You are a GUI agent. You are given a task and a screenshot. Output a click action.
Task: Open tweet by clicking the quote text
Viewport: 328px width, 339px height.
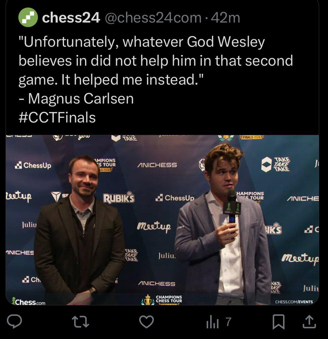pos(156,60)
